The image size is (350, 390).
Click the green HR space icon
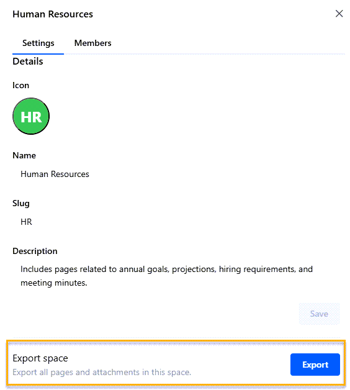31,116
